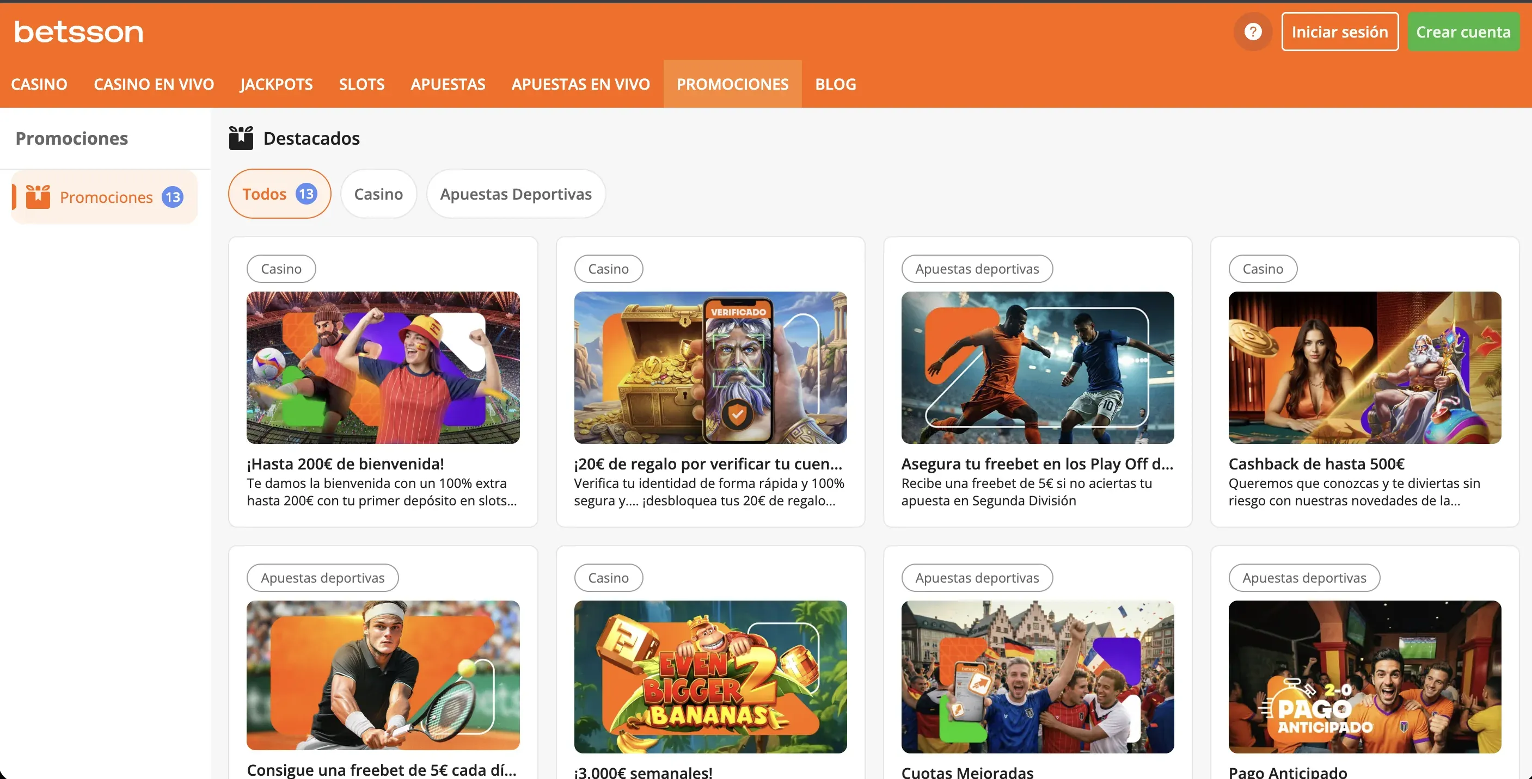Filter promotions by Casino tab

click(378, 194)
